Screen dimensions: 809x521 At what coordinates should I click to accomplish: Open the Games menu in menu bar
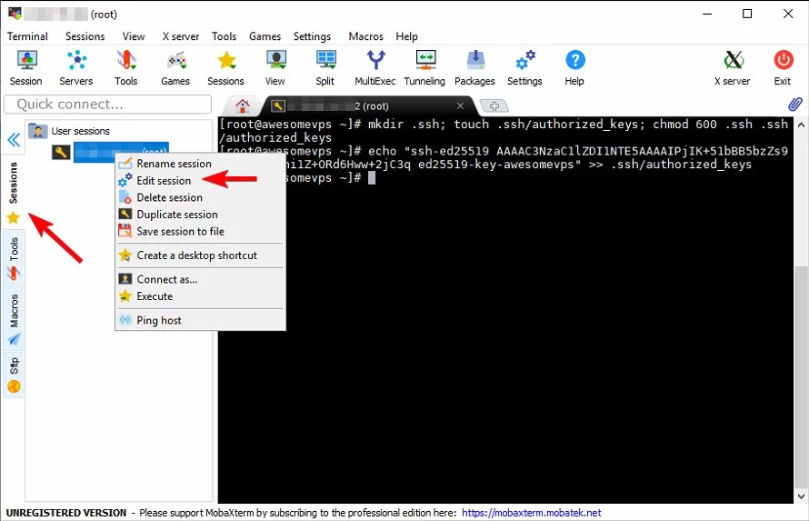point(265,36)
